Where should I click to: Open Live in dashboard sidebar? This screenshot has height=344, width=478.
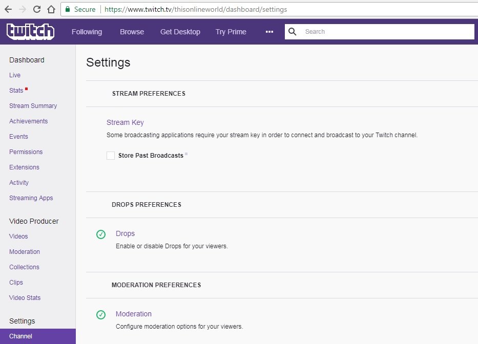pyautogui.click(x=15, y=75)
